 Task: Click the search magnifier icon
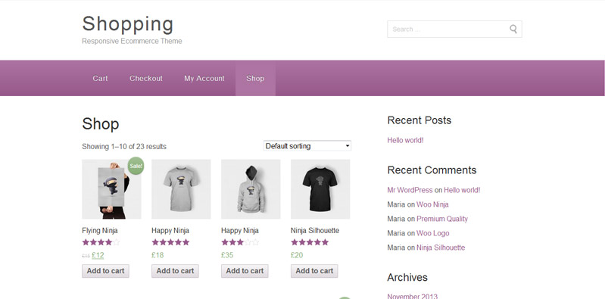coord(513,29)
